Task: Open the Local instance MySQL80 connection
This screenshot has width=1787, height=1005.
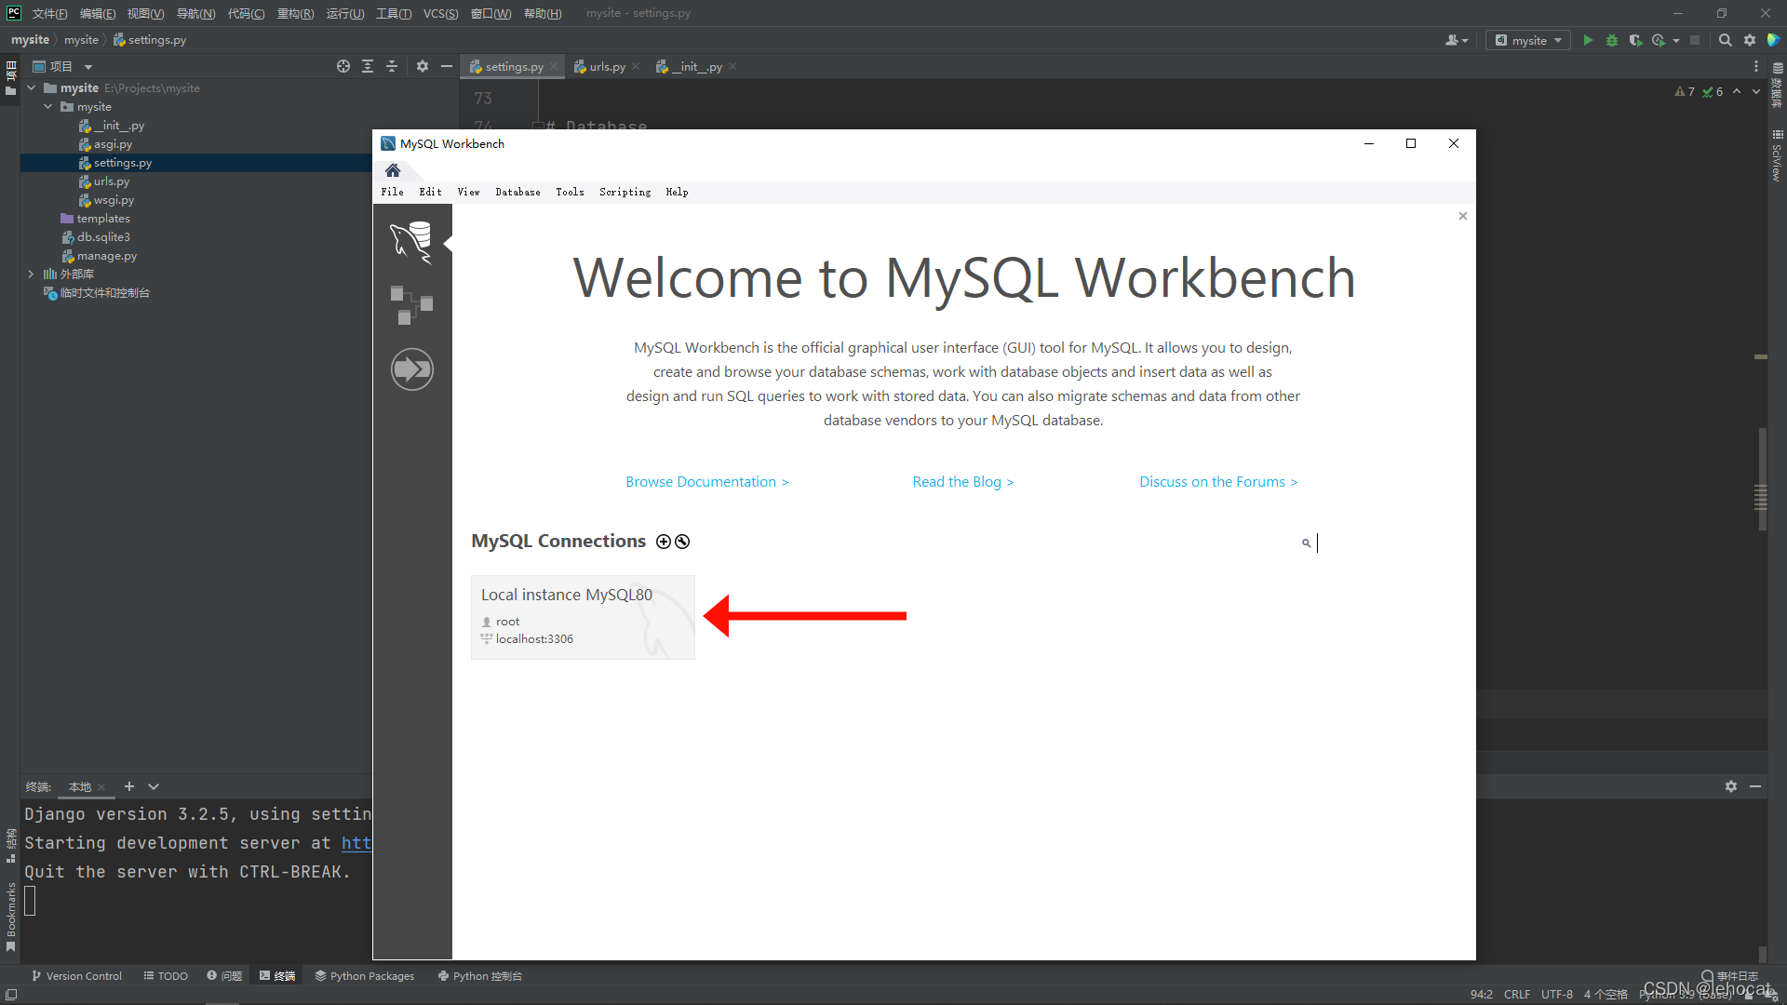Action: 583,617
